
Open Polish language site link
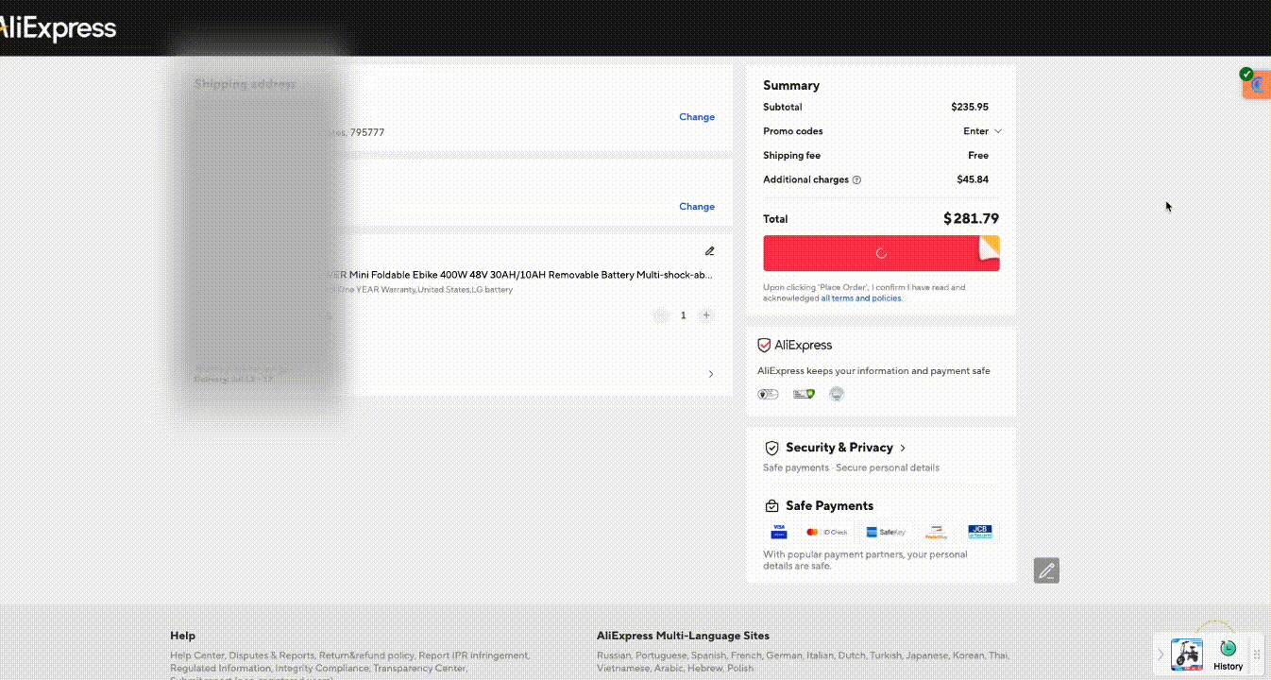coord(740,668)
